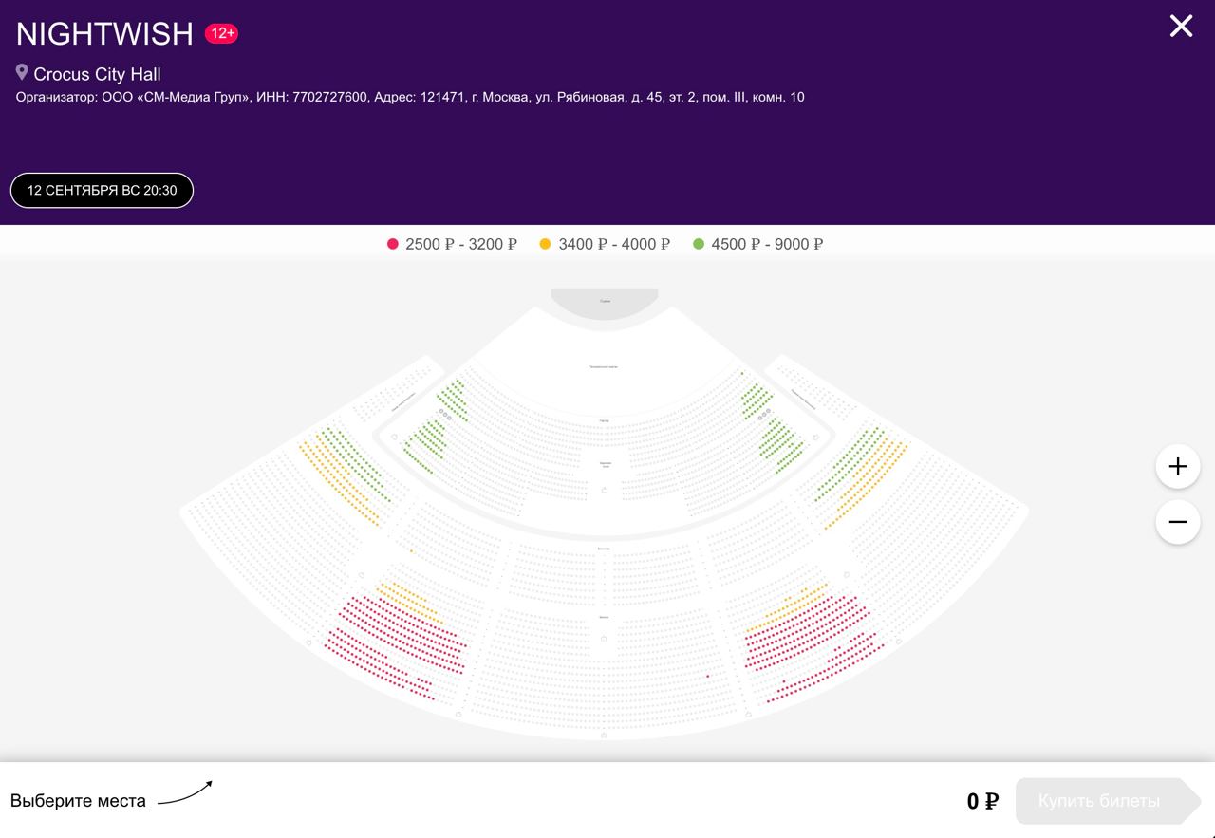This screenshot has height=838, width=1215.
Task: Click the green dot for 4500 ₽ - 9000 ₽
Action: [699, 244]
